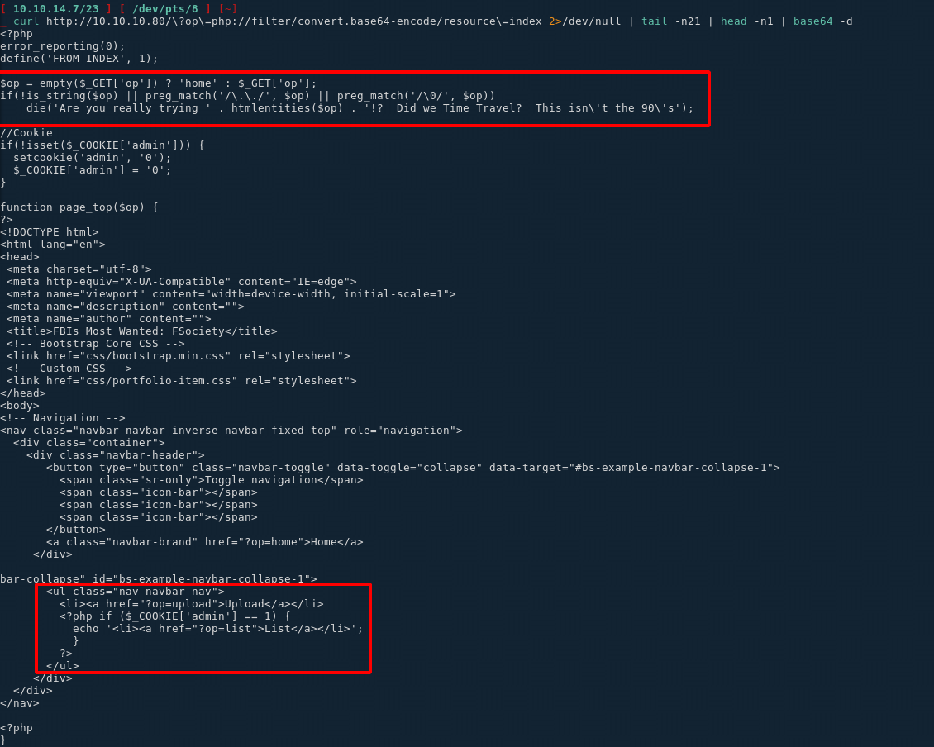Click the </head> closing tag line
Image resolution: width=934 pixels, height=747 pixels.
click(x=23, y=394)
